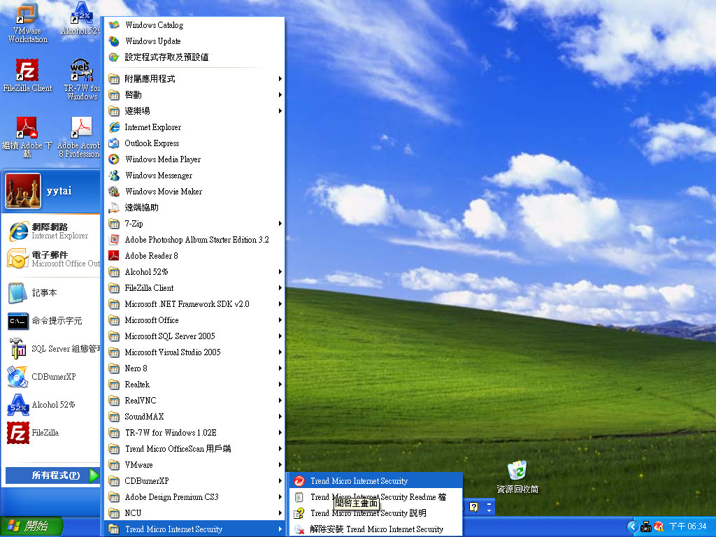This screenshot has width=716, height=537.
Task: Choose 解除安裝 Trend Micro Internet Security
Action: (x=376, y=529)
